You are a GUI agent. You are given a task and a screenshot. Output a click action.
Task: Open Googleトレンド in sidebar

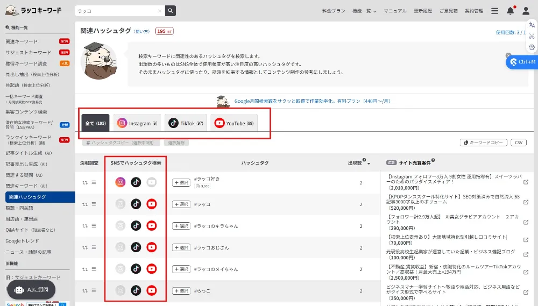[x=22, y=241]
